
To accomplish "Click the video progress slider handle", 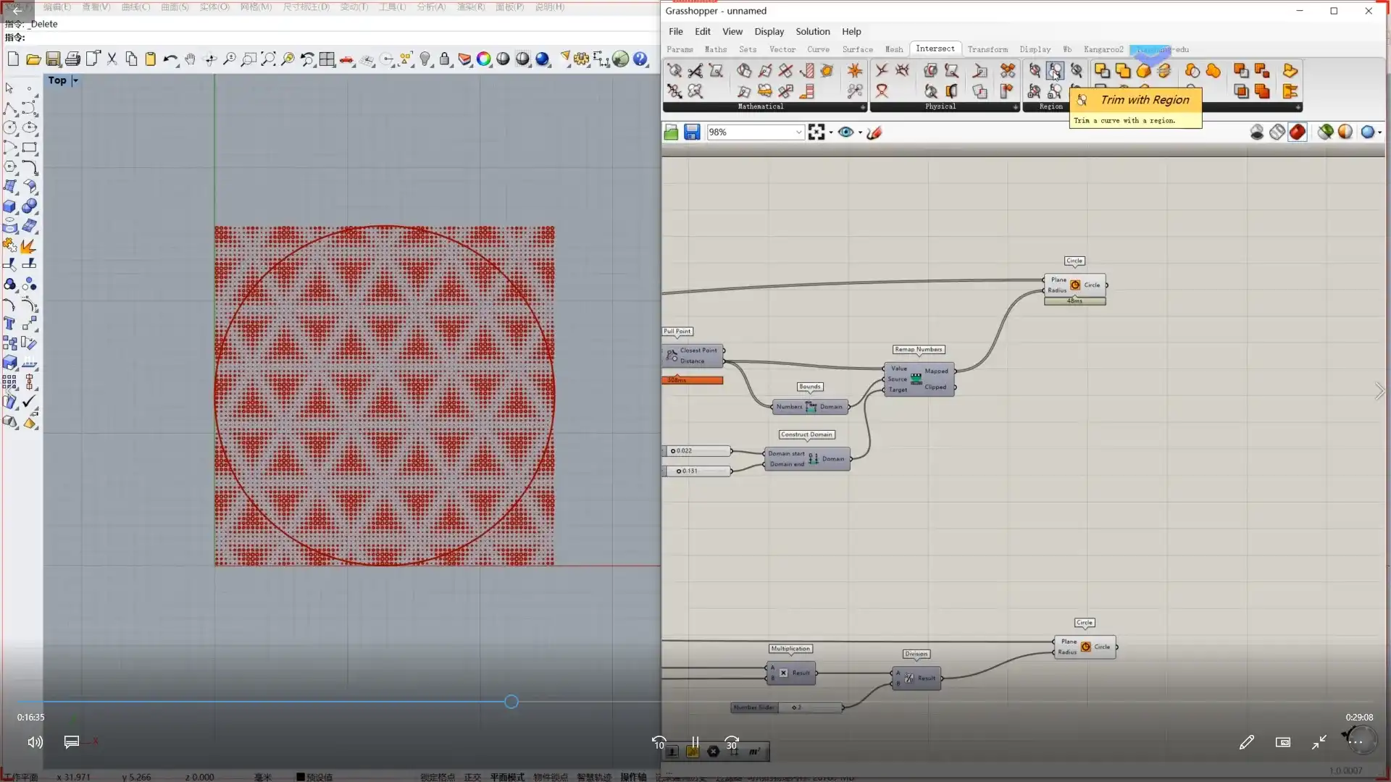I will (511, 702).
